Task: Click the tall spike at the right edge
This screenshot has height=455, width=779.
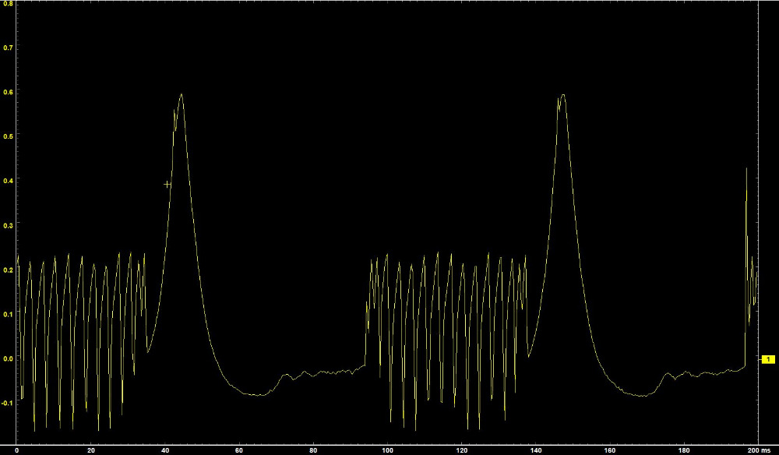Action: pos(746,169)
